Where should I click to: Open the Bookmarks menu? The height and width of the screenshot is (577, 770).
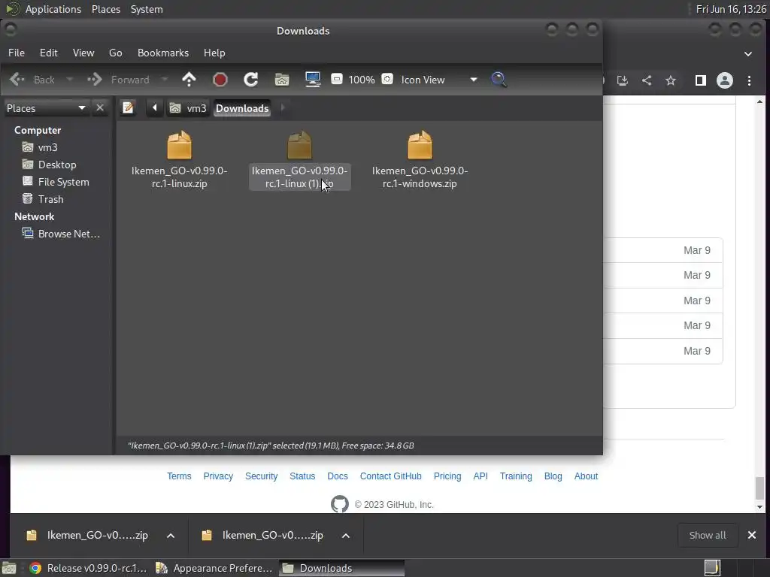(x=163, y=53)
